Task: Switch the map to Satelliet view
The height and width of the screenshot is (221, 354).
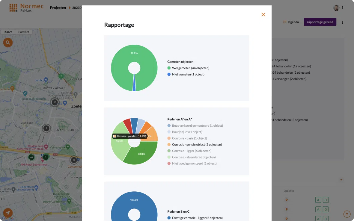Action: pos(23,32)
